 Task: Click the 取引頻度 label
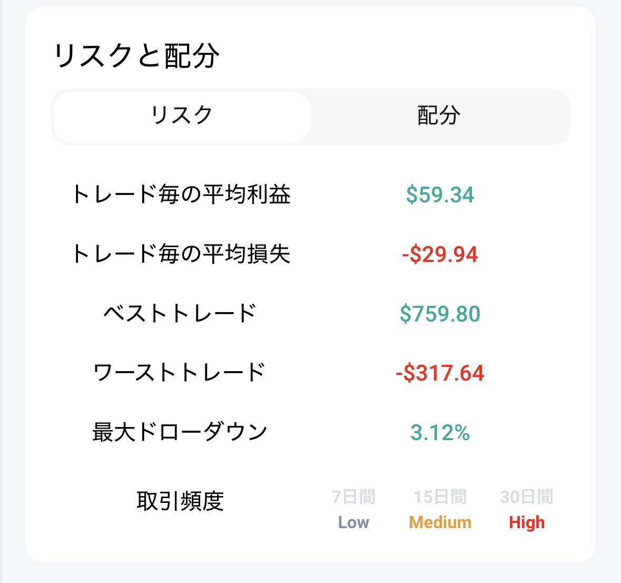tap(180, 501)
